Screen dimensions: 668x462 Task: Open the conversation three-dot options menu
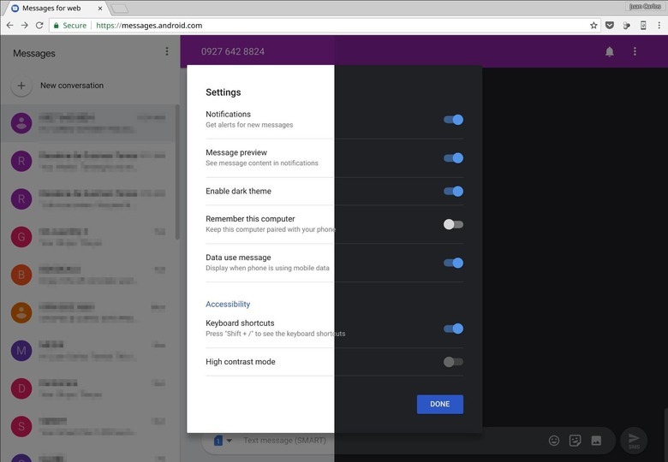click(x=635, y=51)
